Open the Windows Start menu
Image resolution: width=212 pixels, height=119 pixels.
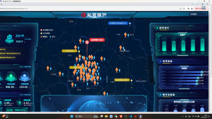pyautogui.click(x=72, y=116)
